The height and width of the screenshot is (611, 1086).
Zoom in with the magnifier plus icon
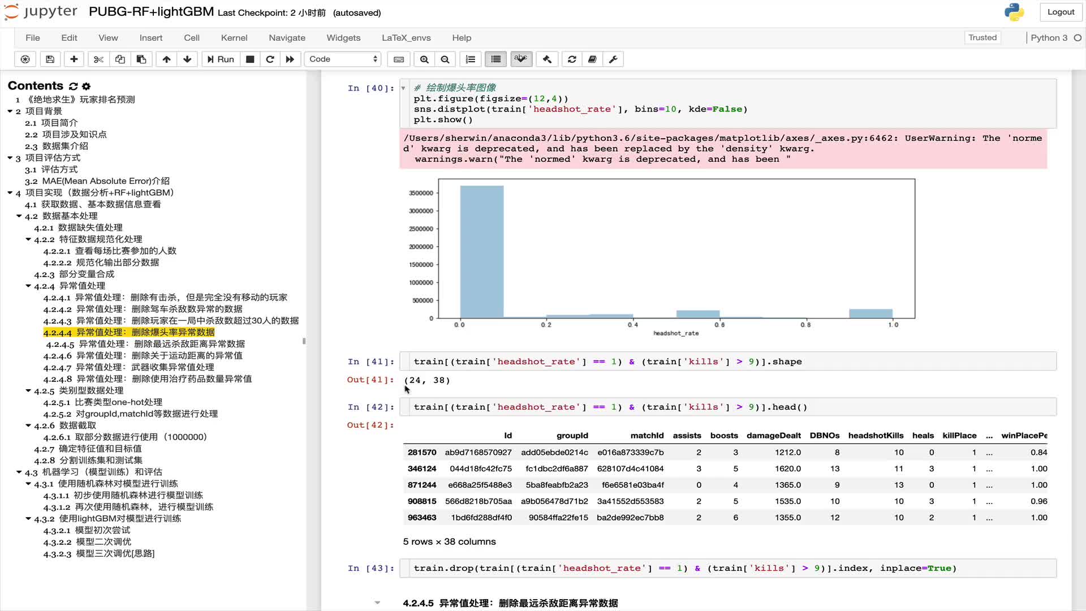(424, 59)
